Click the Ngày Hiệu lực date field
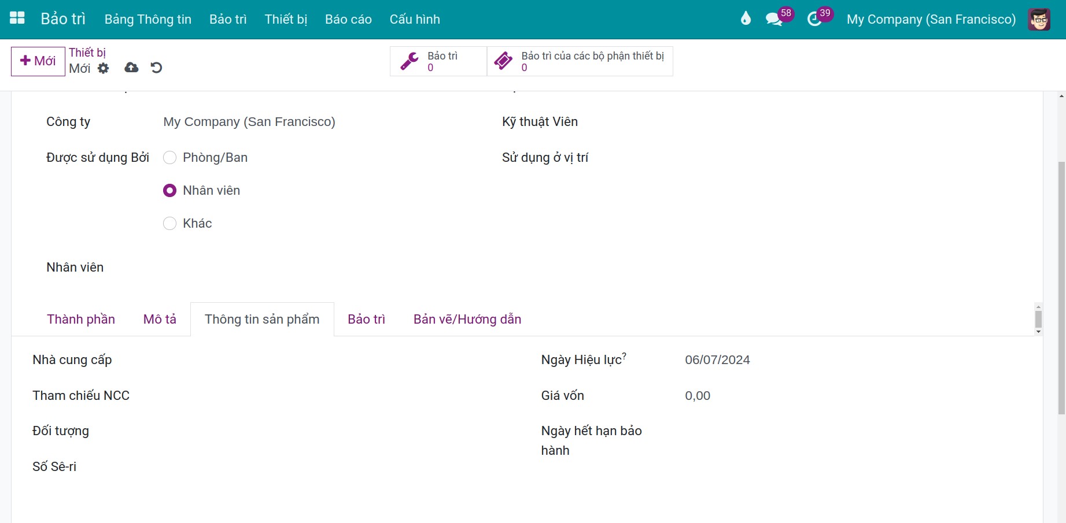This screenshot has width=1066, height=523. click(x=717, y=360)
